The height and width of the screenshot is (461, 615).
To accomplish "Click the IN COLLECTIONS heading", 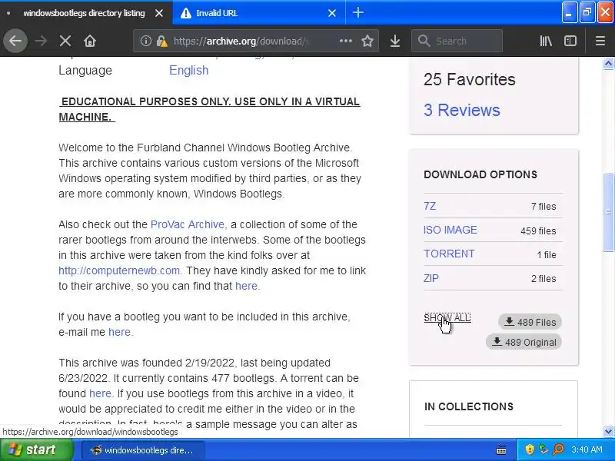I will [x=469, y=406].
